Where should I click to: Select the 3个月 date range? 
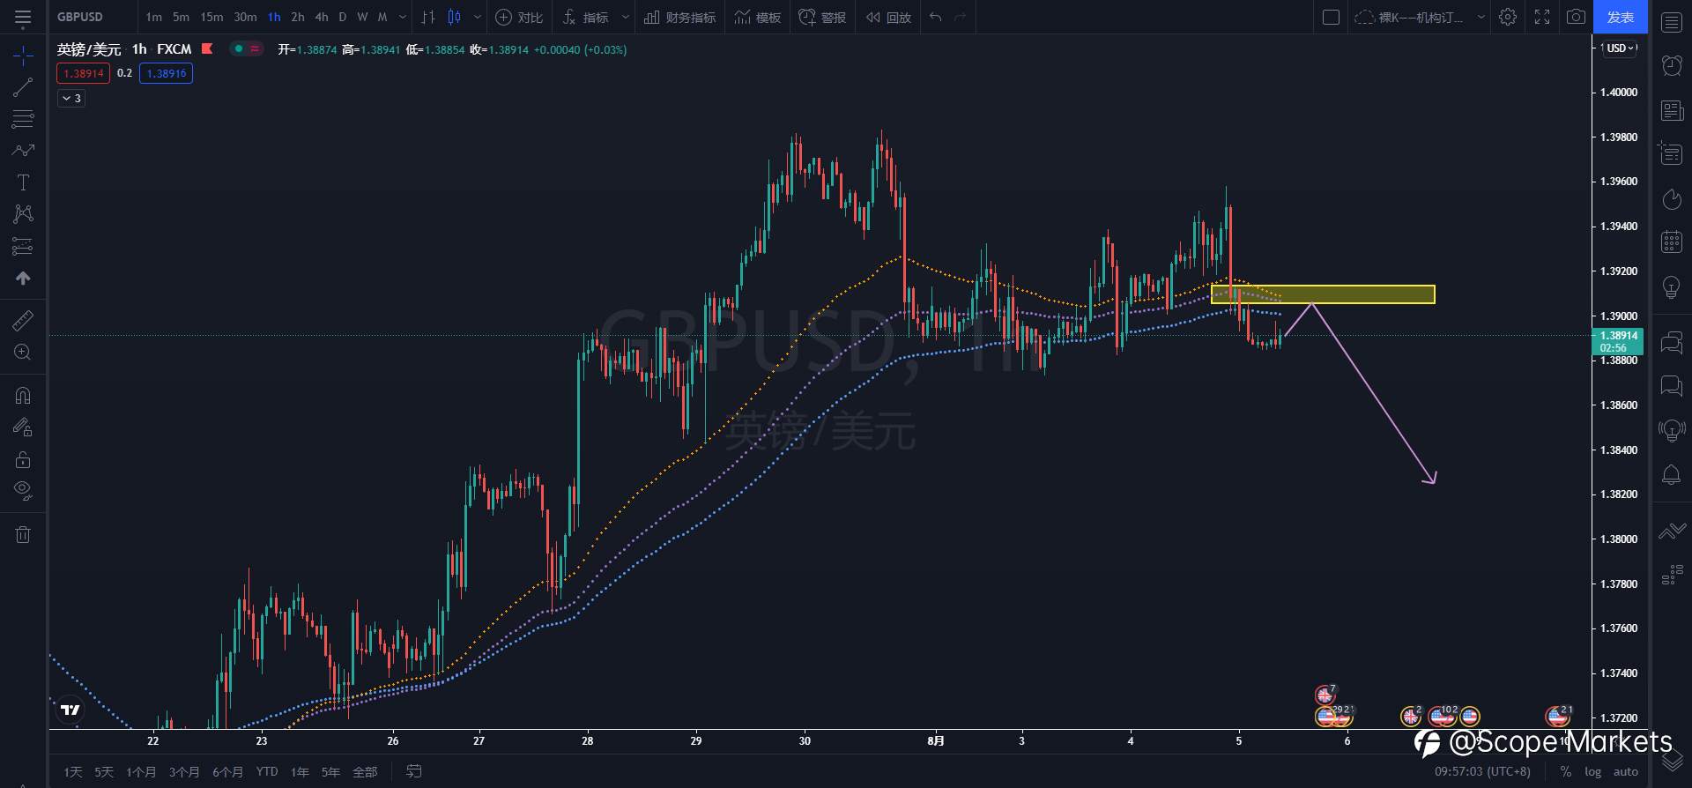click(x=183, y=772)
